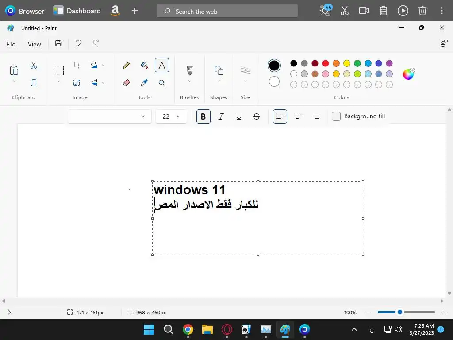Click the Shapes icon
This screenshot has width=453, height=340.
tap(219, 70)
